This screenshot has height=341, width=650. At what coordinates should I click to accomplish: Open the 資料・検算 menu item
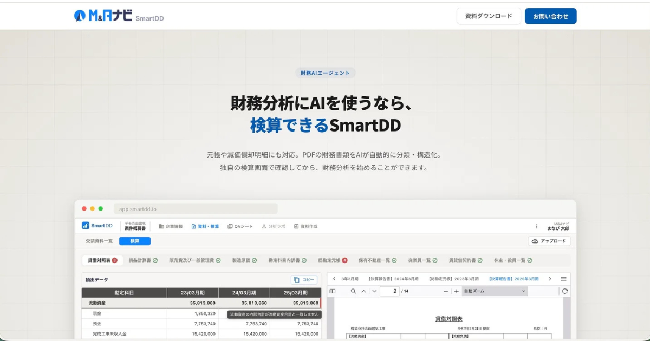click(x=205, y=226)
